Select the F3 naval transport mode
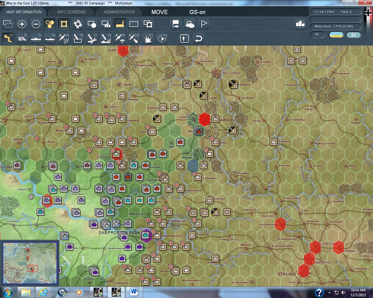The image size is (373, 298). (36, 38)
